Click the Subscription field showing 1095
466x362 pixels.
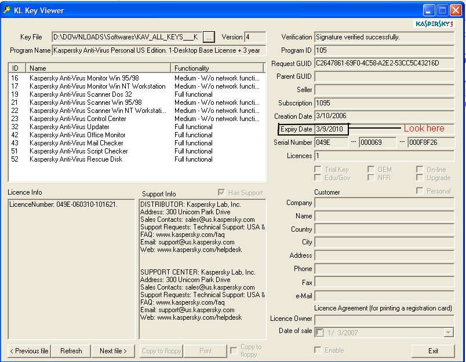click(x=384, y=103)
